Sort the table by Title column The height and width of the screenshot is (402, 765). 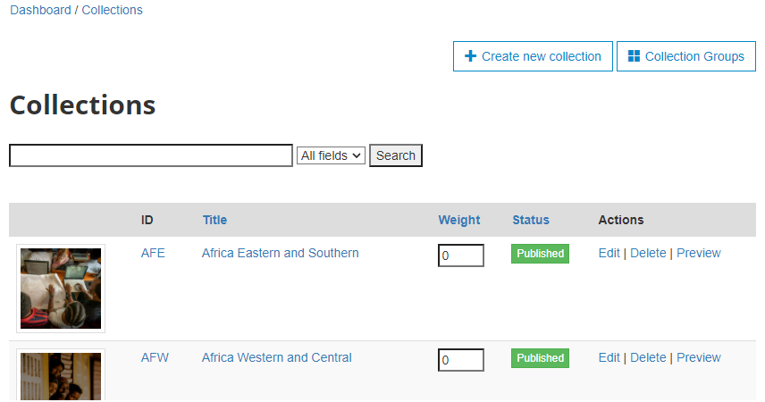[x=214, y=220]
